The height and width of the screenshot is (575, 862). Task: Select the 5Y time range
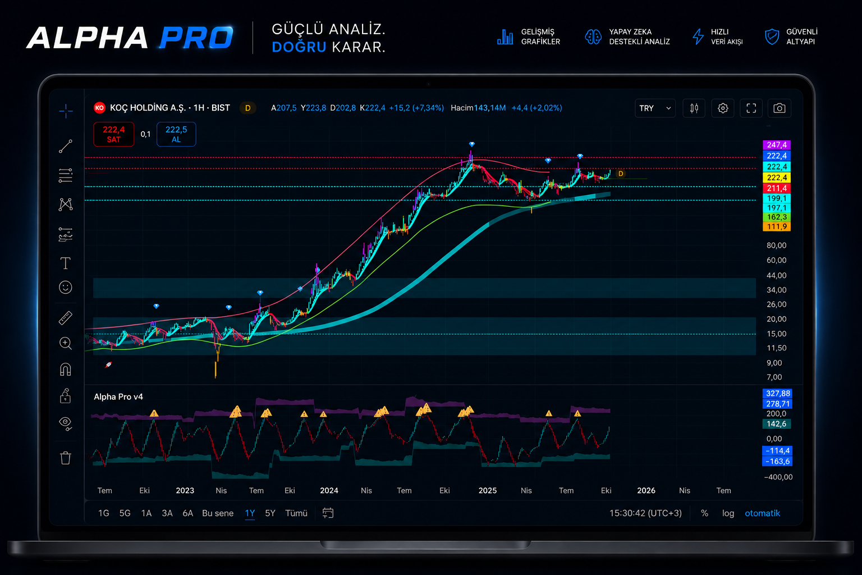(270, 513)
